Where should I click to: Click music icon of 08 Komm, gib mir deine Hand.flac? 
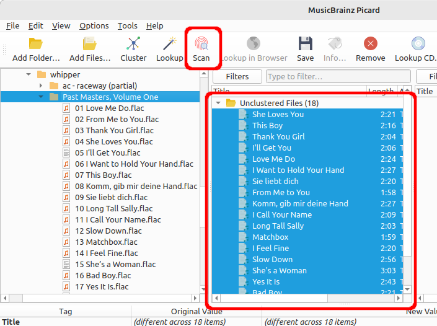pyautogui.click(x=66, y=186)
